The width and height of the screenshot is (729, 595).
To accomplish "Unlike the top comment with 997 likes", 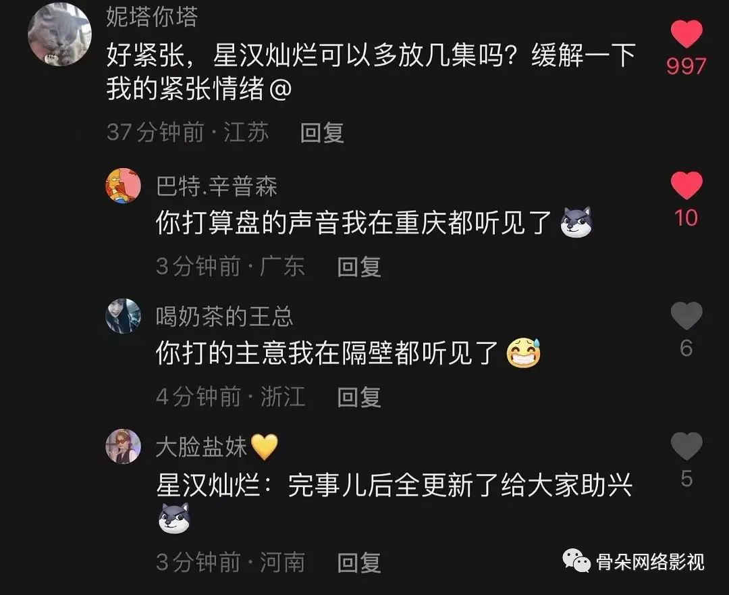I will (686, 34).
